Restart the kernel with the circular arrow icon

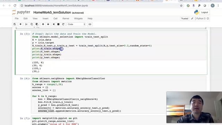(63, 24)
